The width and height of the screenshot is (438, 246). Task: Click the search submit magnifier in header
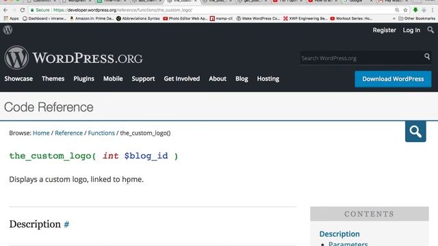tap(427, 57)
